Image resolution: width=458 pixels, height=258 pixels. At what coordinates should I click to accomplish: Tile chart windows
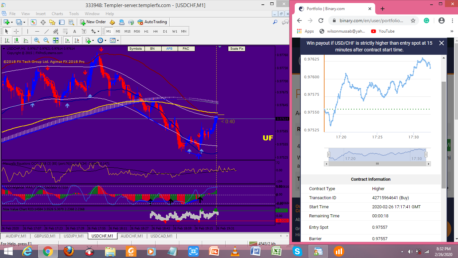coord(56,41)
